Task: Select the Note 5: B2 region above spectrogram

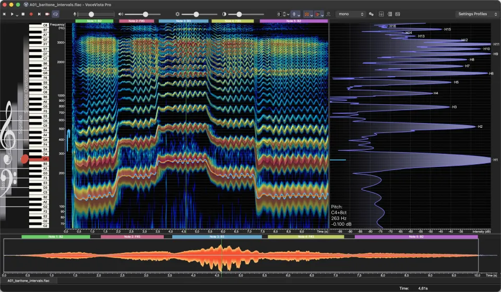Action: coord(294,21)
